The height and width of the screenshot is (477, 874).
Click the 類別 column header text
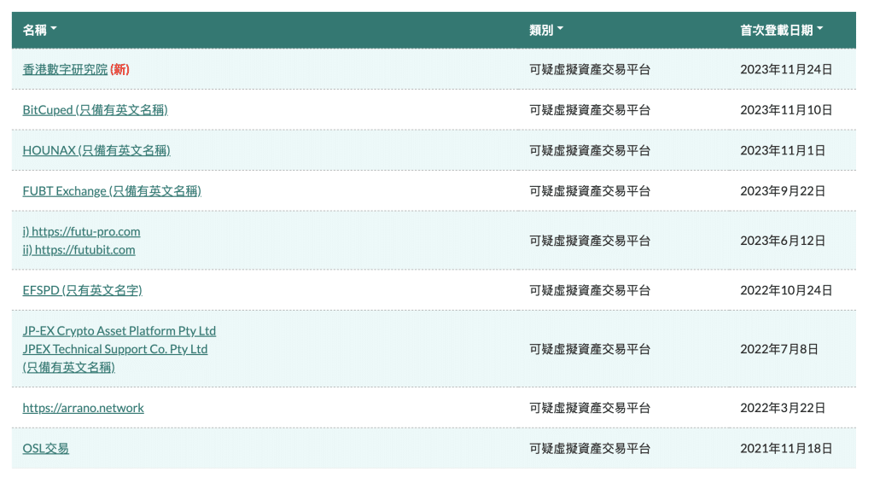click(541, 30)
